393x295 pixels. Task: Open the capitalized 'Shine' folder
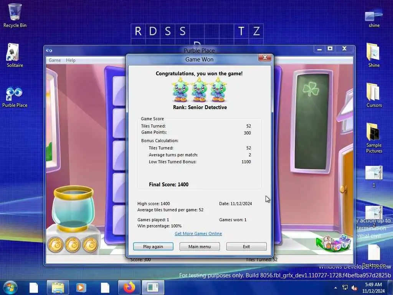pyautogui.click(x=374, y=55)
